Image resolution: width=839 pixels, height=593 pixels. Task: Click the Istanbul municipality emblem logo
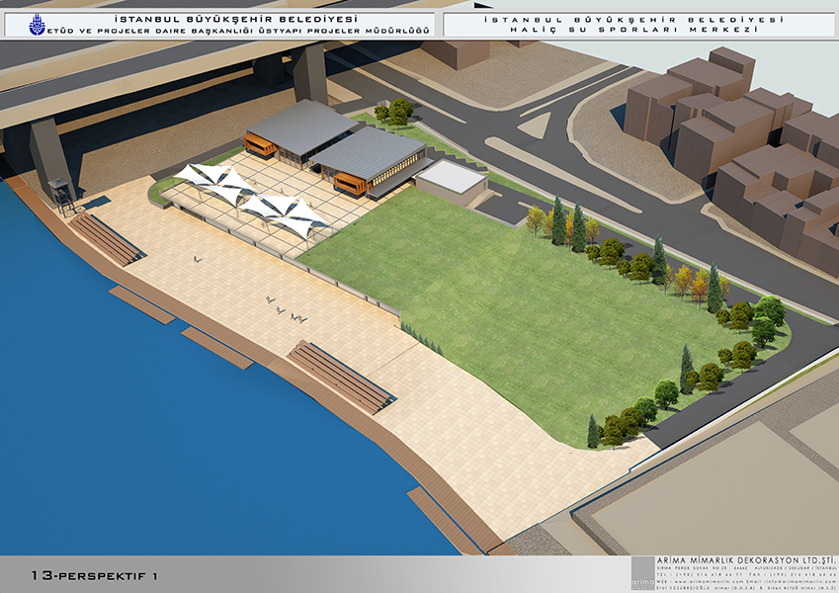pyautogui.click(x=38, y=25)
